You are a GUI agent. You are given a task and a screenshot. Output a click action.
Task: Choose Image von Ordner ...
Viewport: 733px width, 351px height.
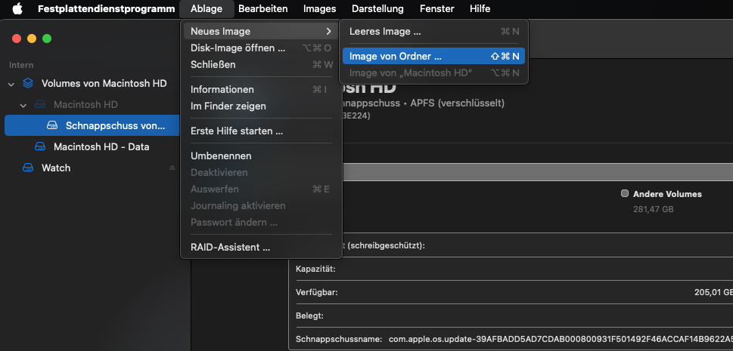433,57
